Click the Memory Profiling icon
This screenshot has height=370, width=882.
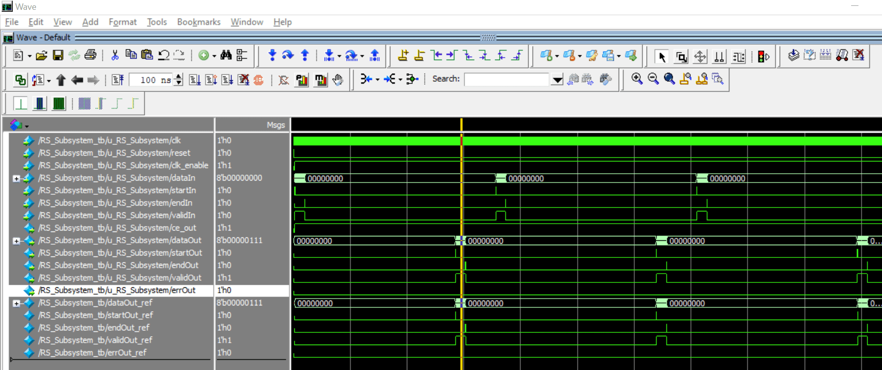(321, 80)
